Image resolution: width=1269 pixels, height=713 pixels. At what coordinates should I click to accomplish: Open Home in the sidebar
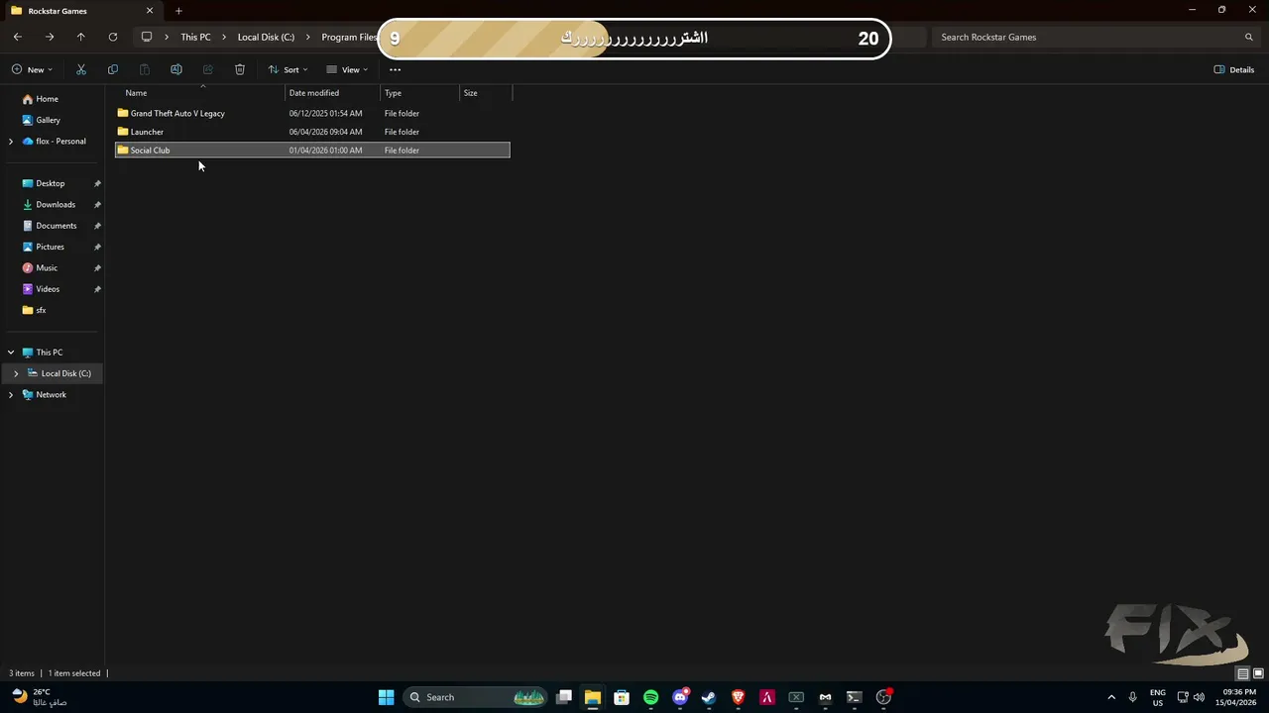47,99
